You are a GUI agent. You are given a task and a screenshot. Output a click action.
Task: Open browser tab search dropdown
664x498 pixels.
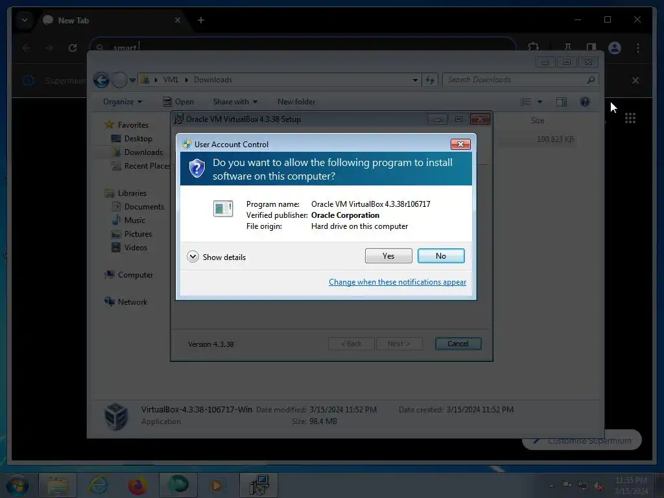coord(25,20)
